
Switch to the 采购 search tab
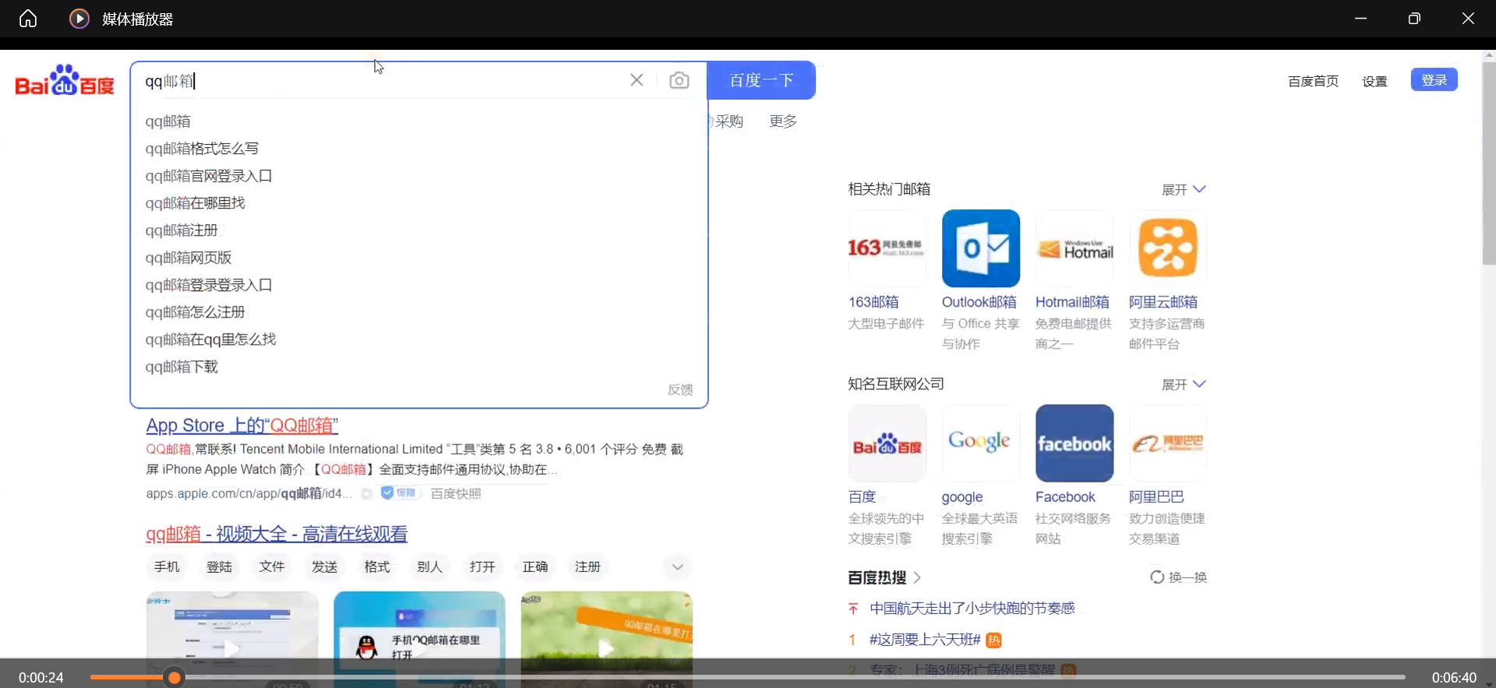729,121
